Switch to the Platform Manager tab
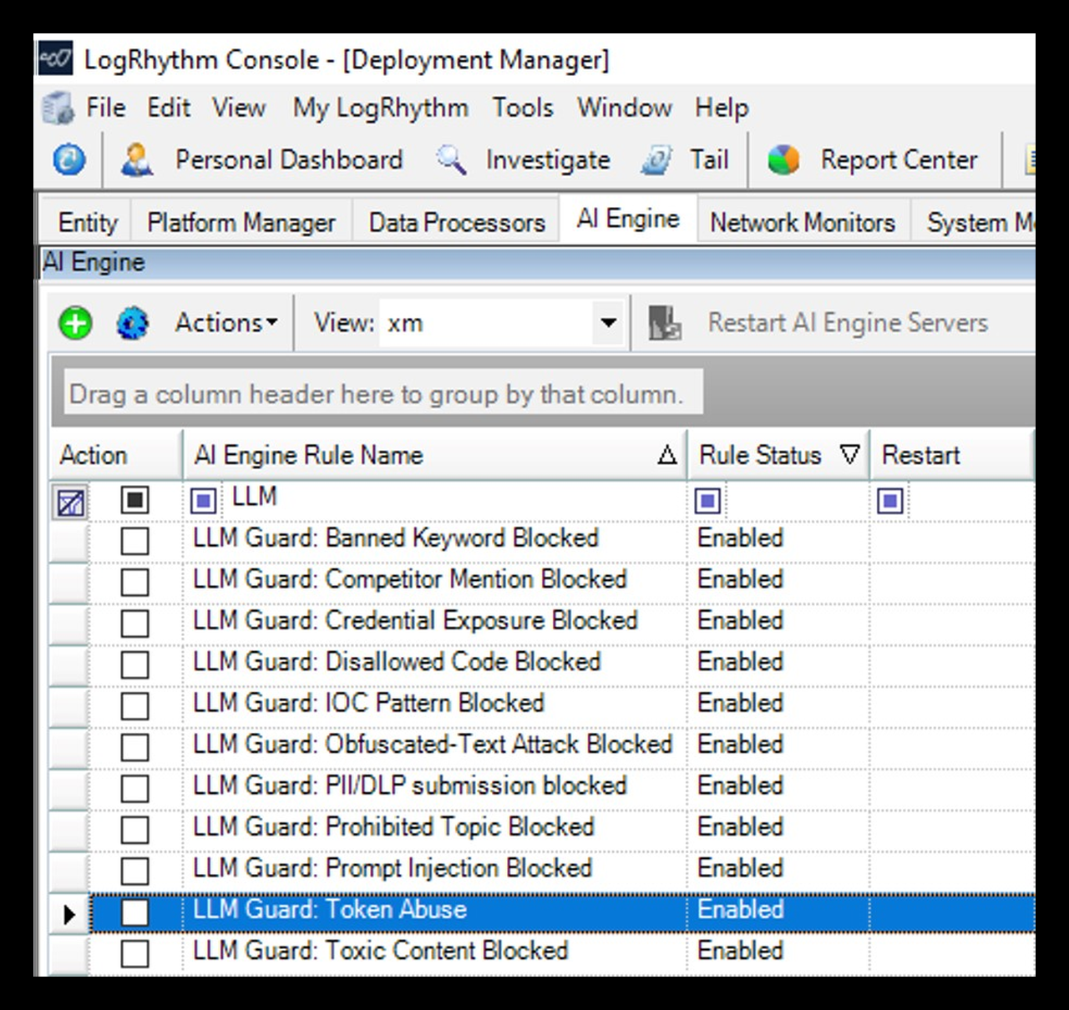 pos(241,223)
